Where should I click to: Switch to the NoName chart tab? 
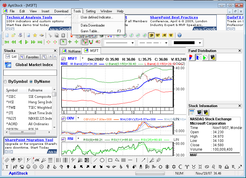[x=72, y=51]
